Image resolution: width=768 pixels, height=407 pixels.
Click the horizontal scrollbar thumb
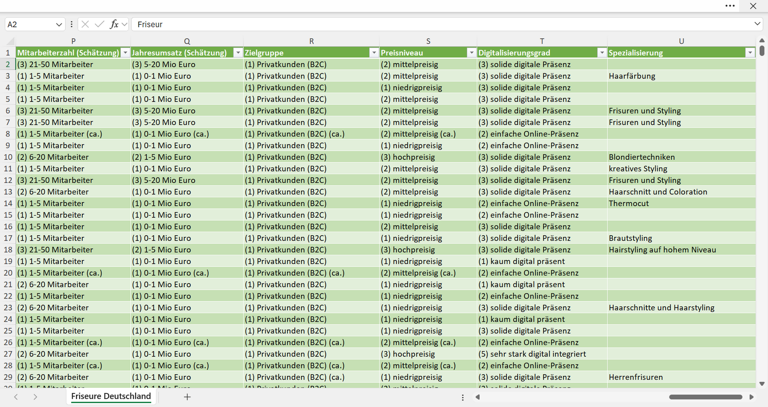pyautogui.click(x=706, y=397)
